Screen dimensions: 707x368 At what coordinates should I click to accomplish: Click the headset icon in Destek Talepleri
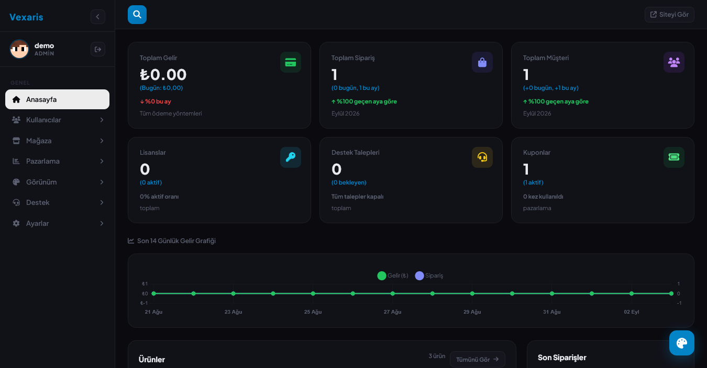coord(482,157)
